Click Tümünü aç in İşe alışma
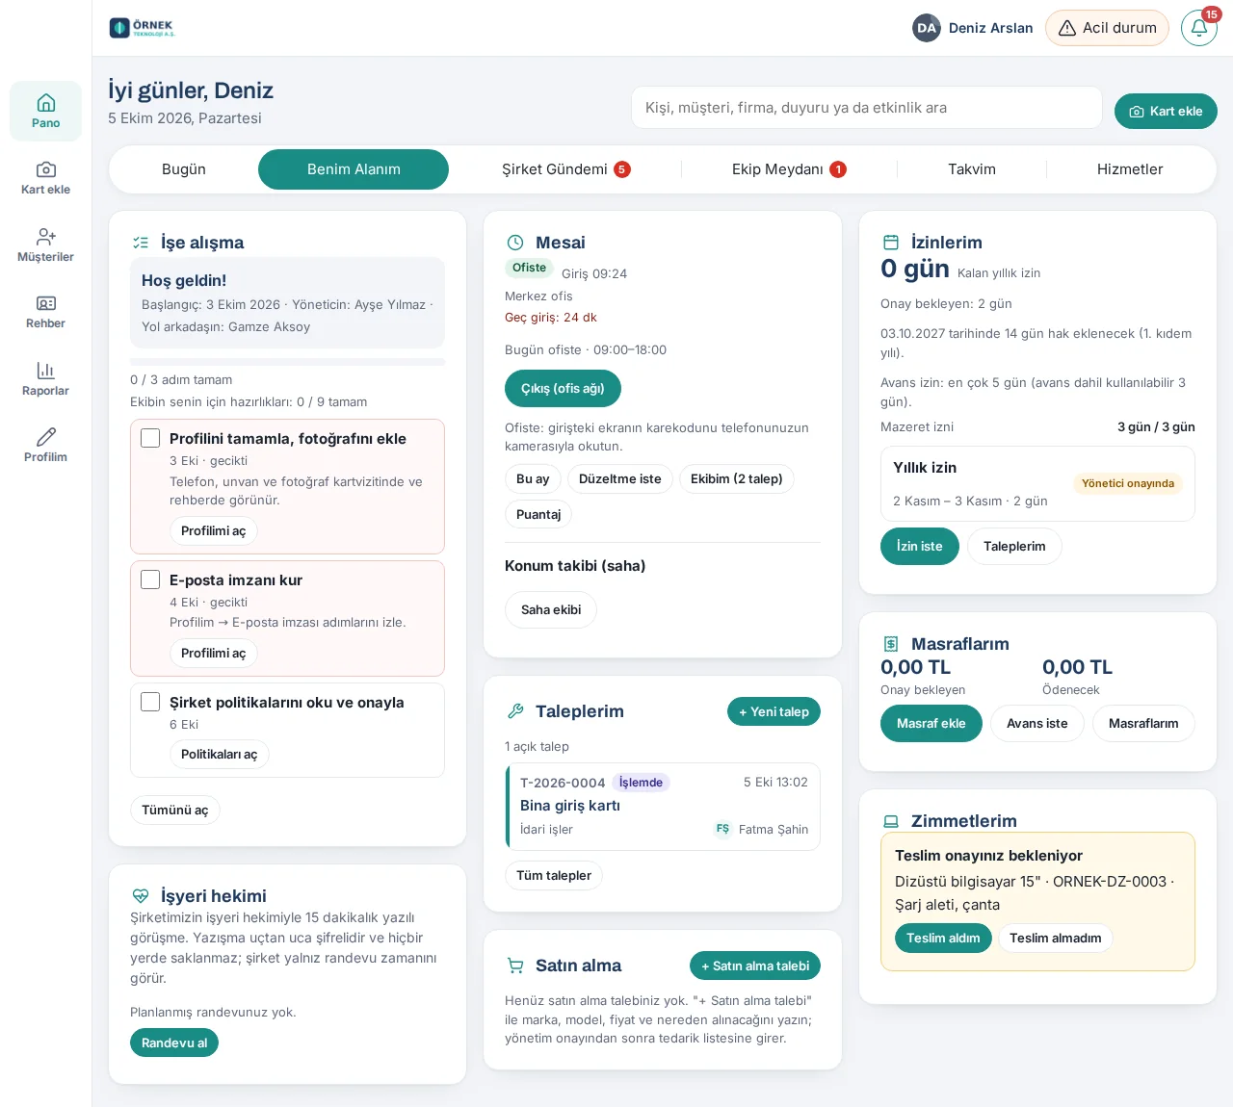 click(x=175, y=810)
